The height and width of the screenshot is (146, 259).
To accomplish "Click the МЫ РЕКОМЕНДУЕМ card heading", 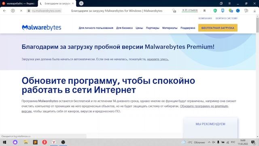I will pos(210,124).
